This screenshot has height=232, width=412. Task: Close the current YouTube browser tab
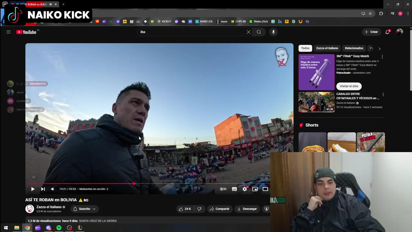click(56, 5)
